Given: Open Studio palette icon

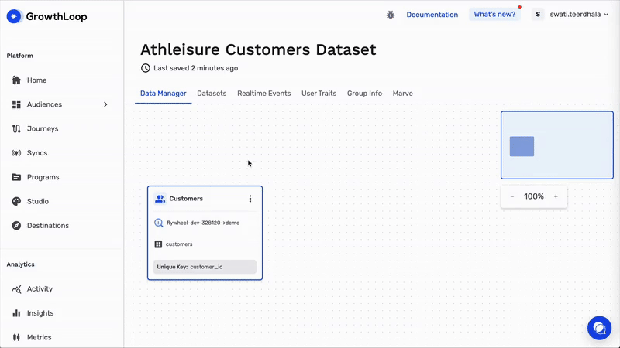Looking at the screenshot, I should click(x=17, y=202).
